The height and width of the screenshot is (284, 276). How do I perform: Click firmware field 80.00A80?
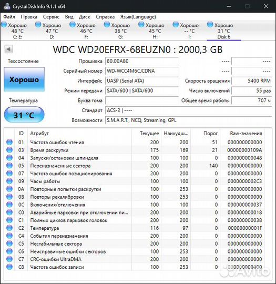pyautogui.click(x=142, y=61)
